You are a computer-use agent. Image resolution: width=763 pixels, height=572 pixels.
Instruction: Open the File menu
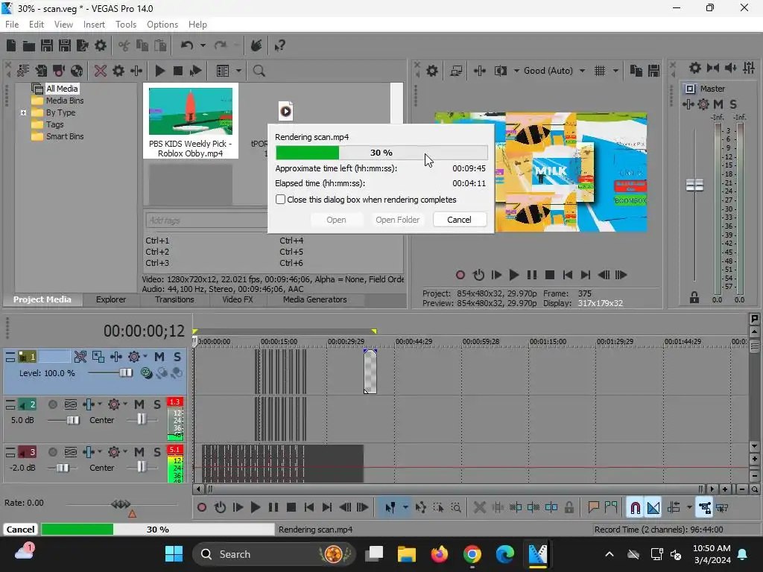pos(12,25)
